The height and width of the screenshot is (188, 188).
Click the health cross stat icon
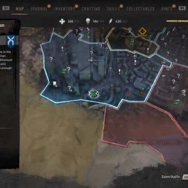tap(62, 22)
